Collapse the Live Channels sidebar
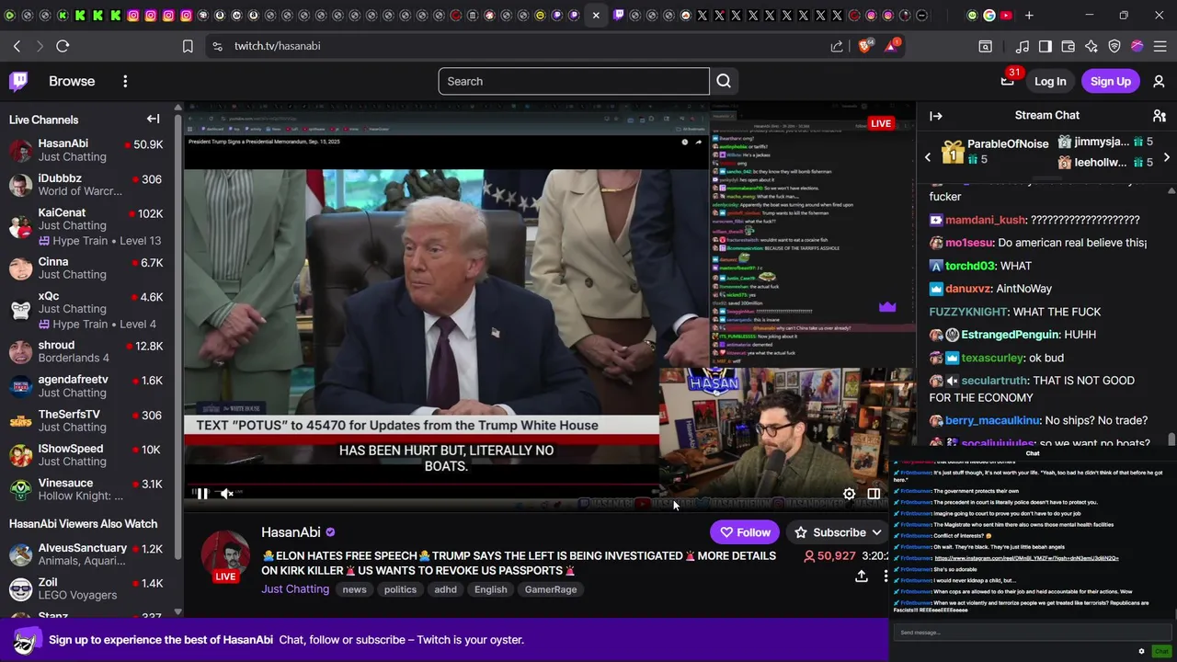The width and height of the screenshot is (1177, 662). click(154, 119)
